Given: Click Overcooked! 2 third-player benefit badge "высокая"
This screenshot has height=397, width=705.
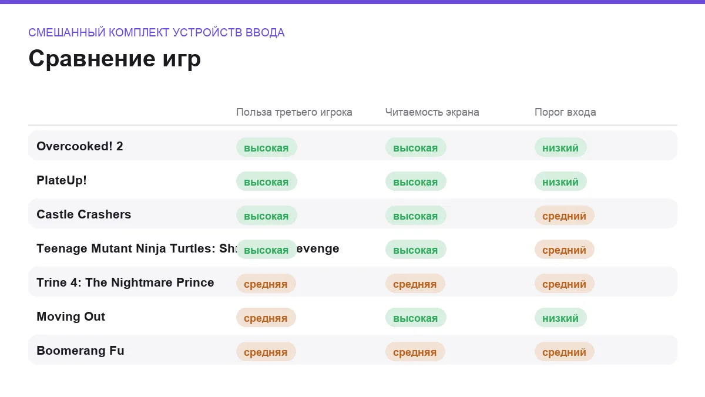Looking at the screenshot, I should point(267,147).
